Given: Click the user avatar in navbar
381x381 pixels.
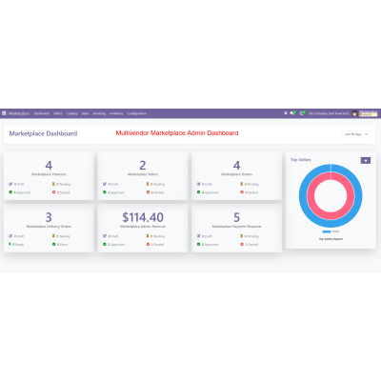Looking at the screenshot, I should pos(354,113).
